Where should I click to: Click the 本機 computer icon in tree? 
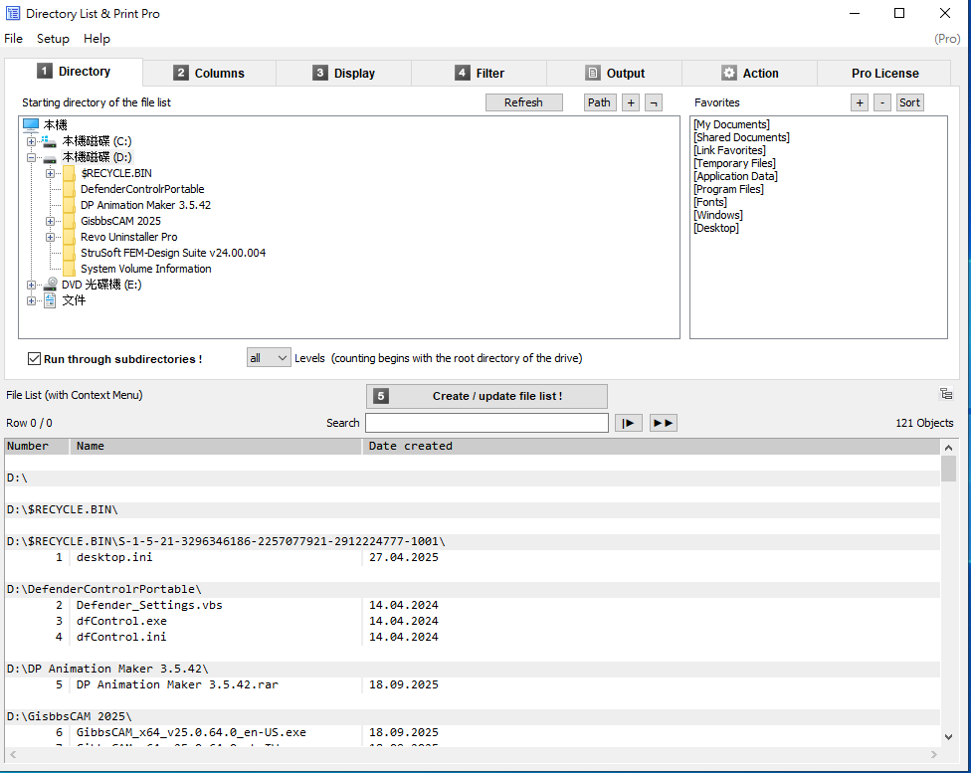click(31, 125)
